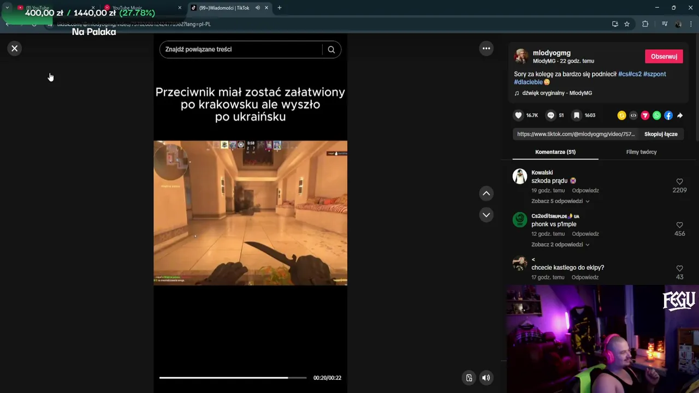This screenshot has width=699, height=393.
Task: Like Kowalski's comment with heart
Action: (679, 182)
